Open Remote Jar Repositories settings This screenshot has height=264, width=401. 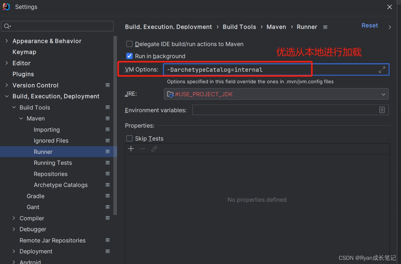tap(52, 240)
